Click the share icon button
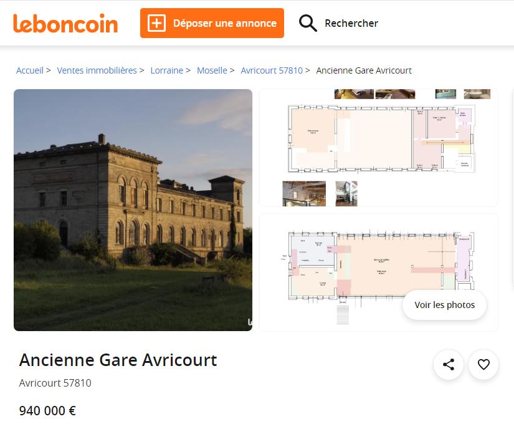The height and width of the screenshot is (424, 514). pyautogui.click(x=448, y=365)
